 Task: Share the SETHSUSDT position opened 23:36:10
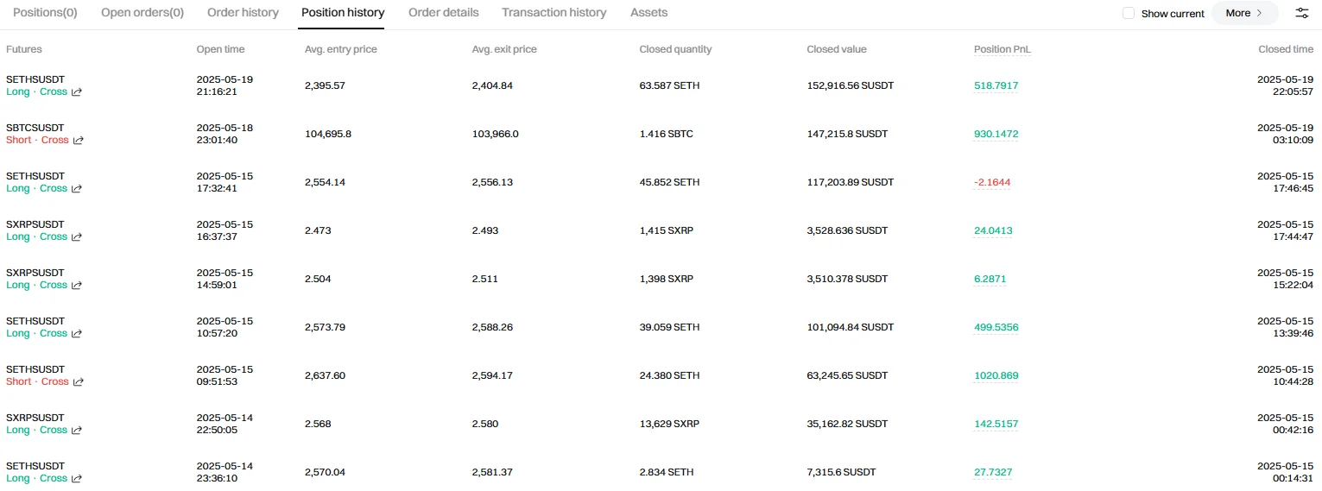click(78, 479)
